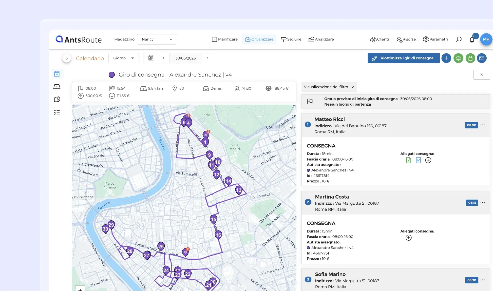Select the map pin sidebar icon
Image resolution: width=493 pixels, height=291 pixels.
pos(57,99)
